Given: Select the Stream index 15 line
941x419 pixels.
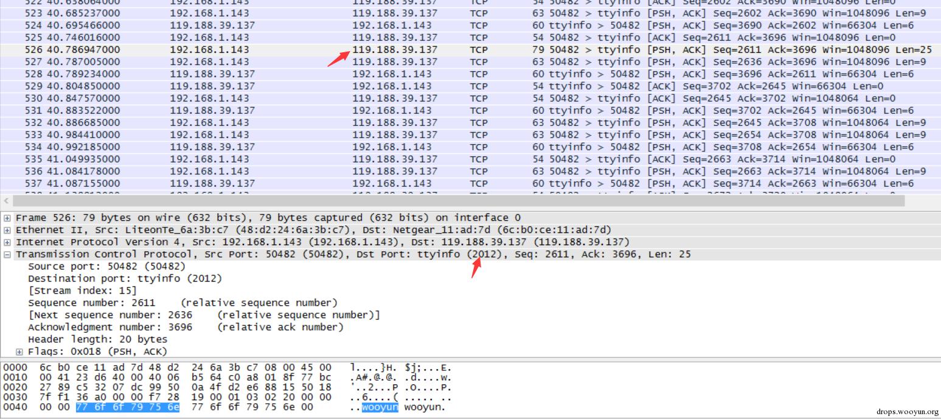Looking at the screenshot, I should click(82, 291).
